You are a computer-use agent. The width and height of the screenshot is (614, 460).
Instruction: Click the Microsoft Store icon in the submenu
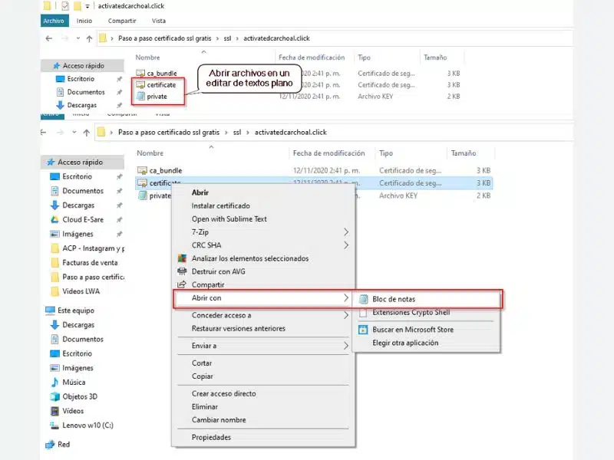click(361, 328)
